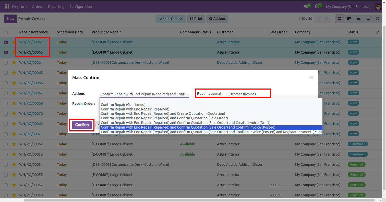
Task: Open repair order WH/RO/00064
Action: [31, 62]
